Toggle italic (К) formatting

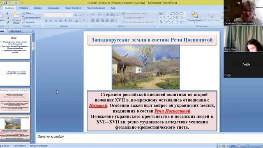pos(51,21)
